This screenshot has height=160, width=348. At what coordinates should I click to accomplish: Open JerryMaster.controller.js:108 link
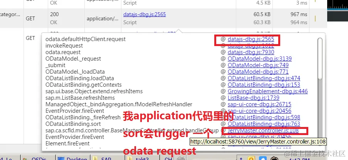263,130
